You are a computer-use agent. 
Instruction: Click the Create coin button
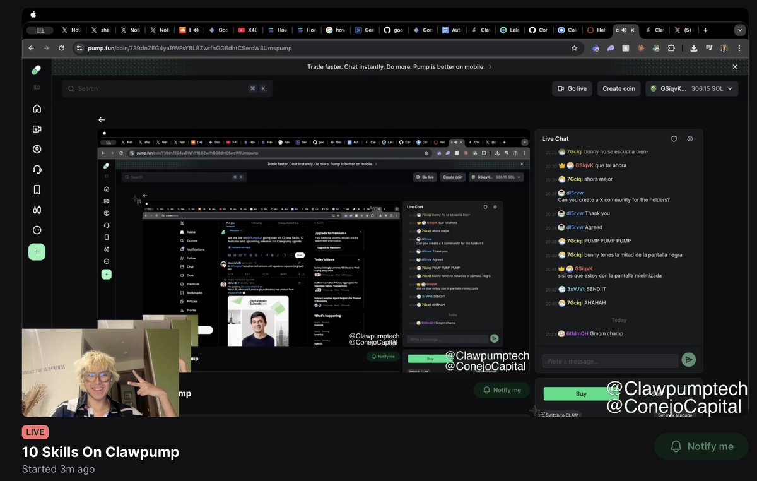619,89
